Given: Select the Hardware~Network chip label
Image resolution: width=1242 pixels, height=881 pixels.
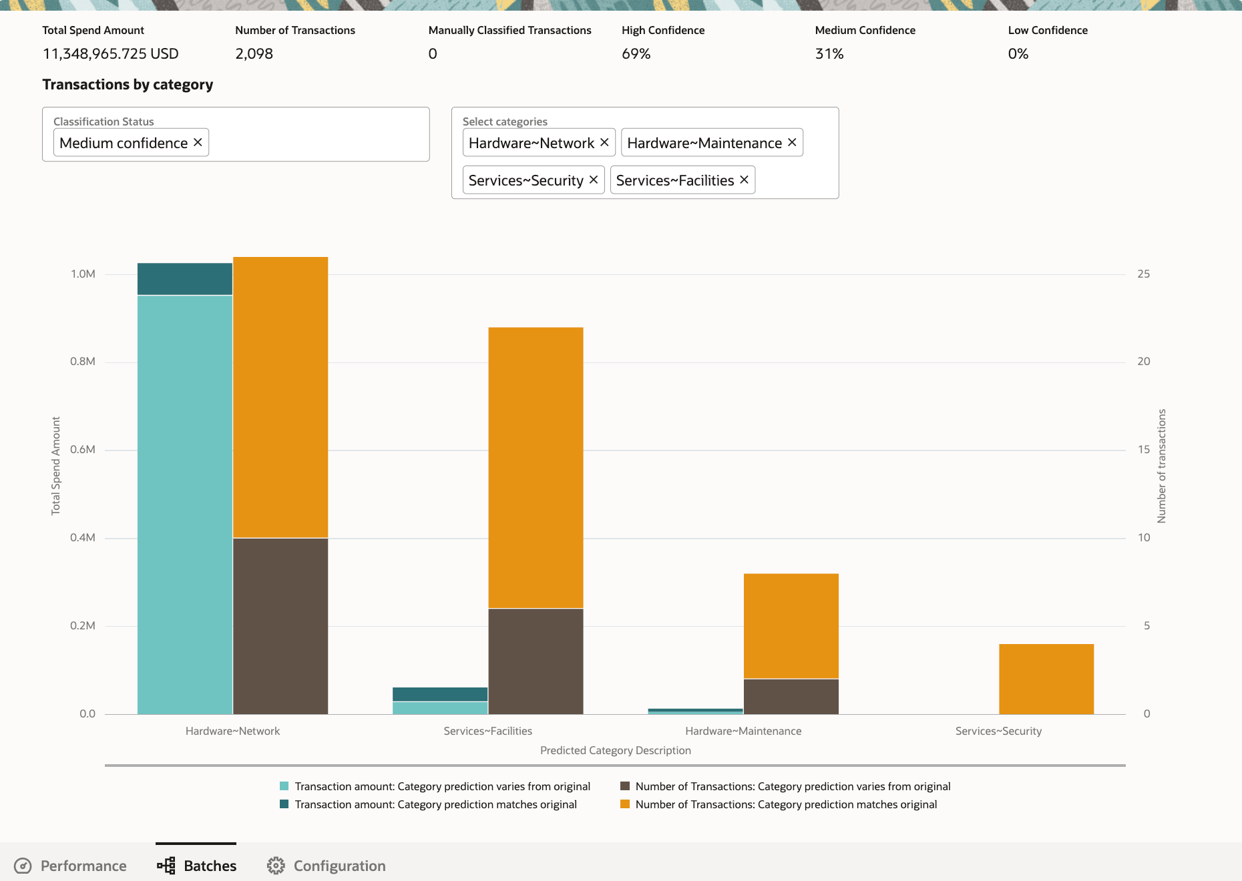Looking at the screenshot, I should (532, 143).
